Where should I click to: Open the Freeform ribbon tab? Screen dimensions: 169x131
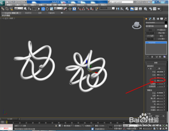point(28,13)
